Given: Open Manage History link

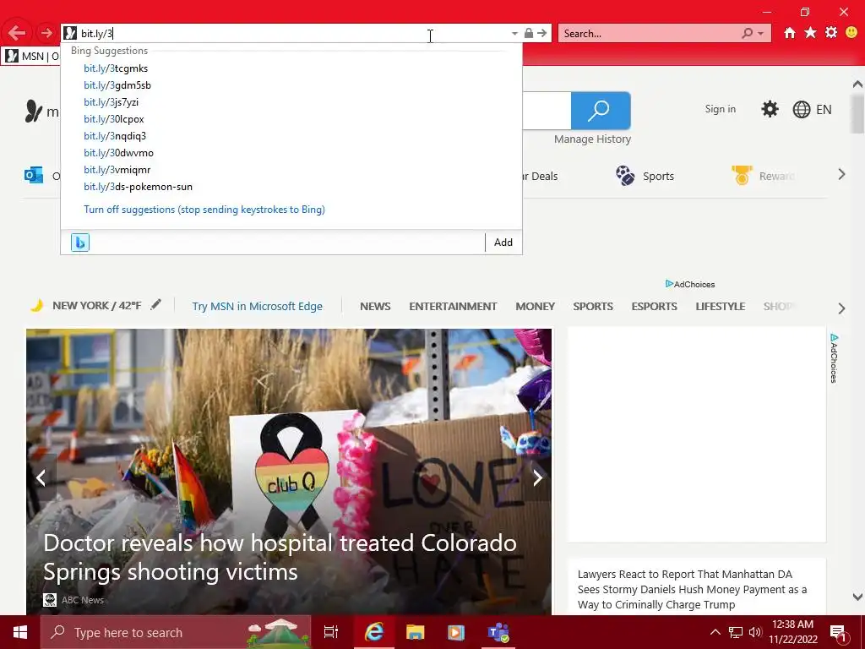Looking at the screenshot, I should coord(592,139).
